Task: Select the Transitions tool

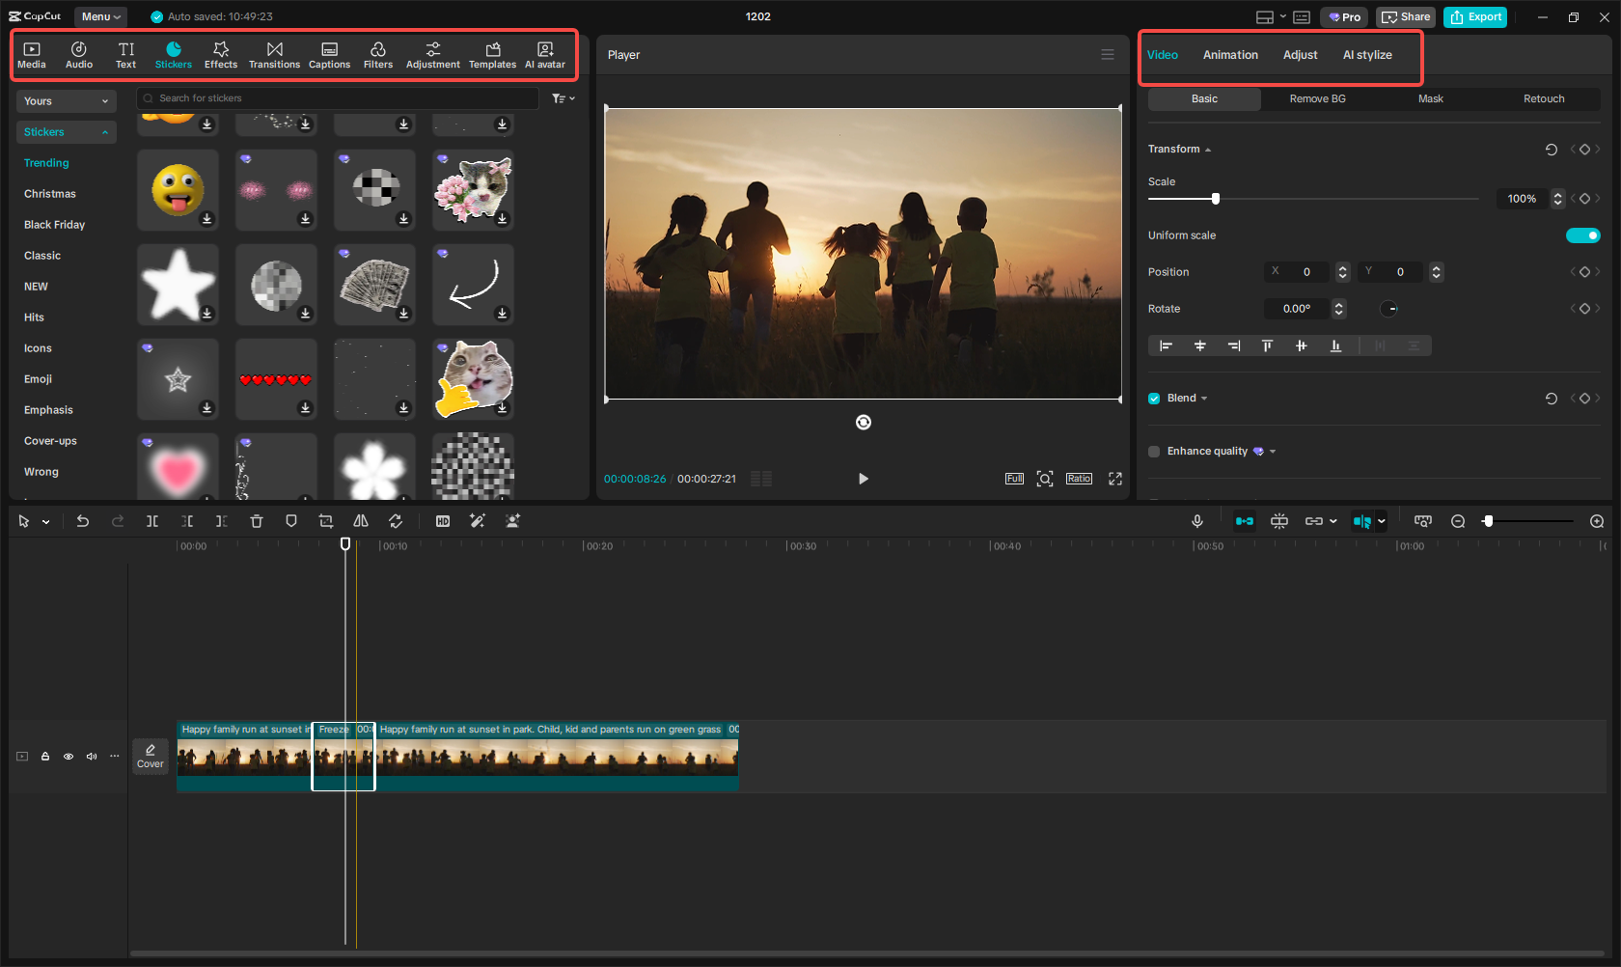Action: point(274,53)
